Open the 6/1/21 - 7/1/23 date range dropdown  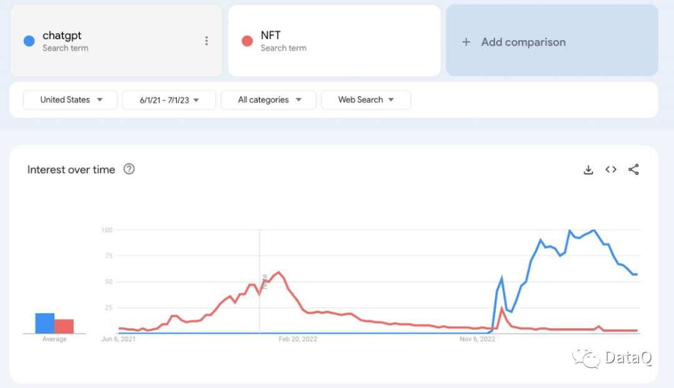(169, 100)
